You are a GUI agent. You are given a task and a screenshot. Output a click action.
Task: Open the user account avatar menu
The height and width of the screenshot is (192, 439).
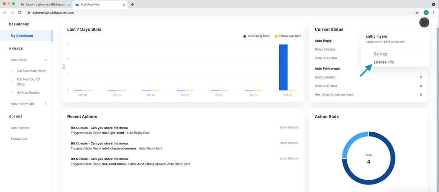tap(424, 23)
